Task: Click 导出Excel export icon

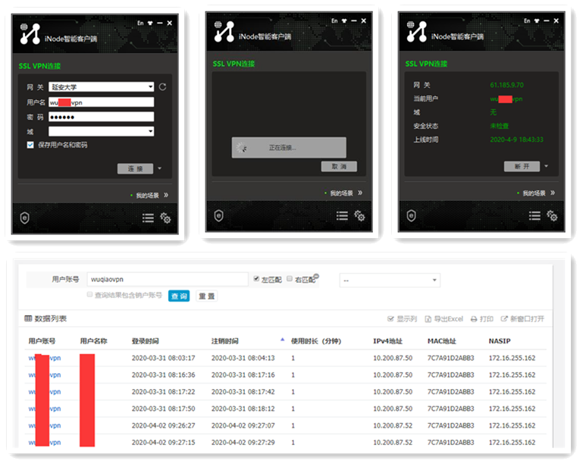Action: pos(428,319)
